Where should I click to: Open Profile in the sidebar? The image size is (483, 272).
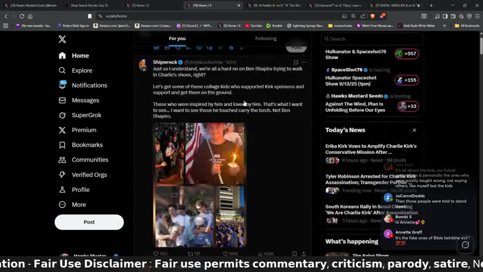(74, 190)
